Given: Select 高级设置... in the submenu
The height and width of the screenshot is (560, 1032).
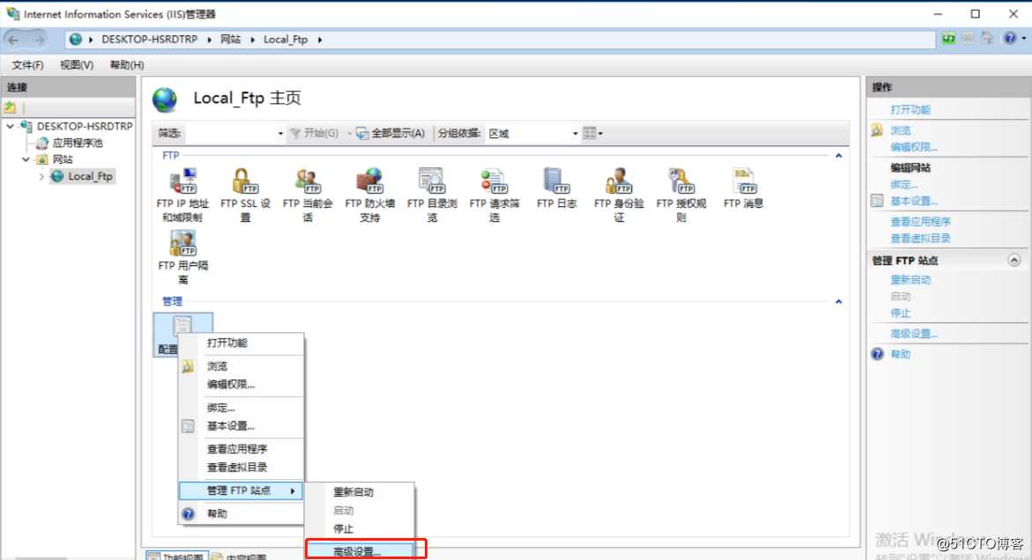Looking at the screenshot, I should (360, 551).
